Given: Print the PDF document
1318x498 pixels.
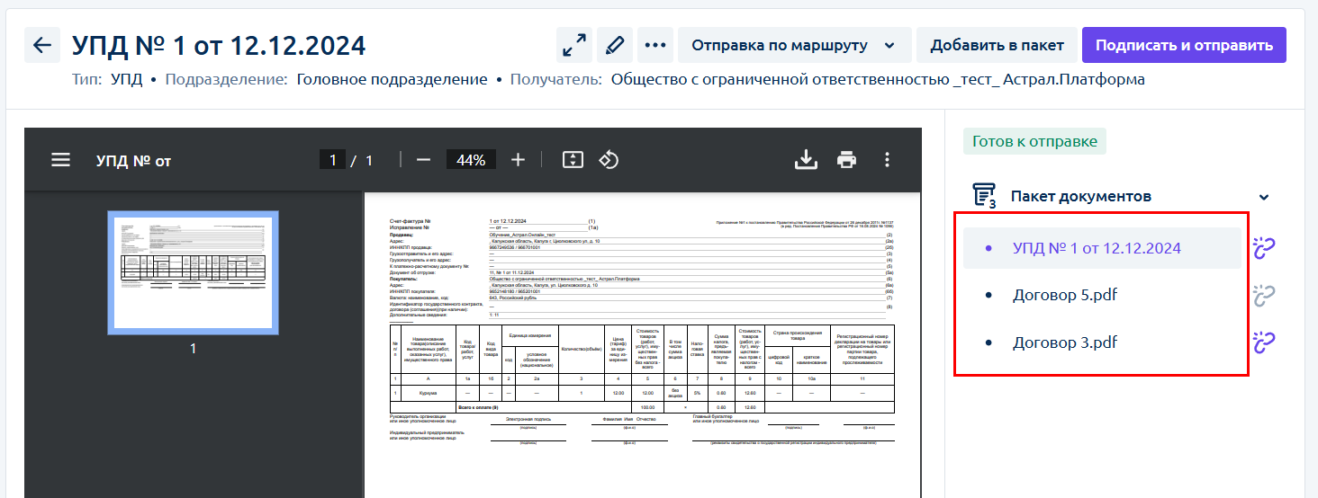Looking at the screenshot, I should tap(846, 160).
